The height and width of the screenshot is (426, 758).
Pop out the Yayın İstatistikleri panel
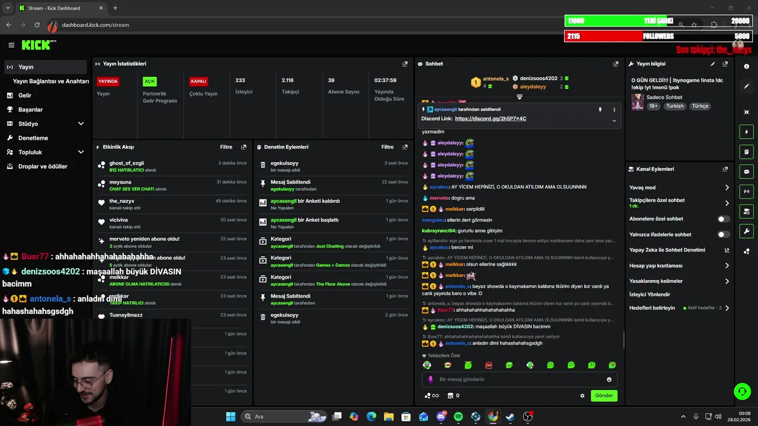(x=405, y=64)
